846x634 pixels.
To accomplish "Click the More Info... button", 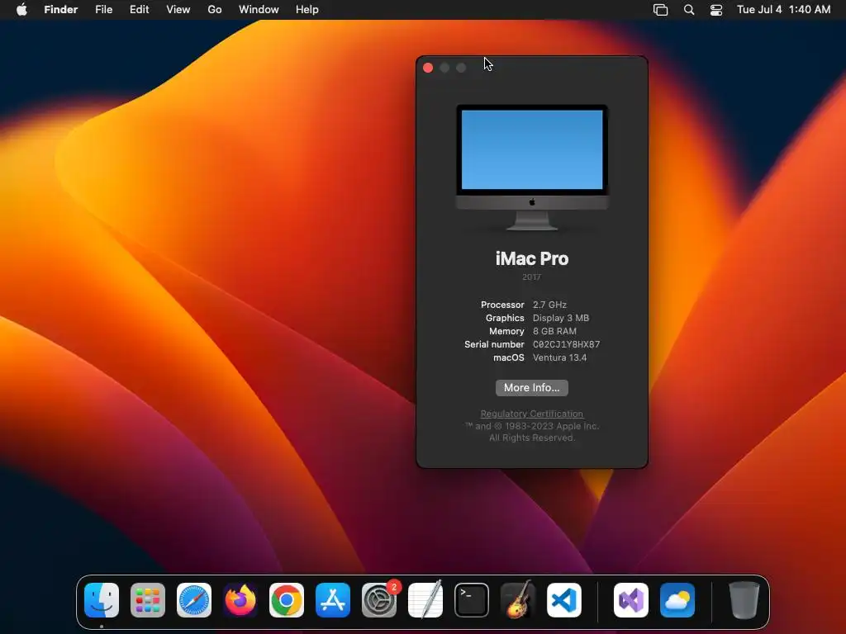I will pos(532,388).
